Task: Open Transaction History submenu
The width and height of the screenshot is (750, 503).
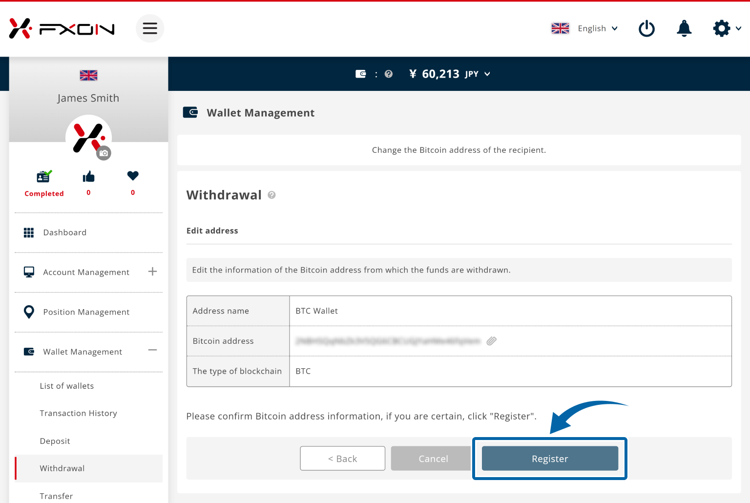Action: 78,413
